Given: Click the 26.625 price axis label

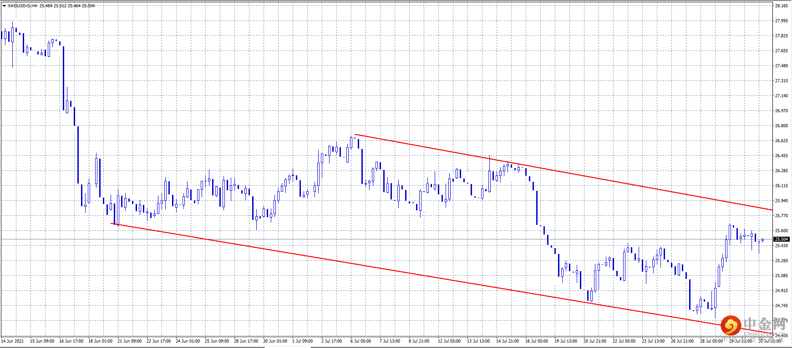Looking at the screenshot, I should click(x=782, y=141).
